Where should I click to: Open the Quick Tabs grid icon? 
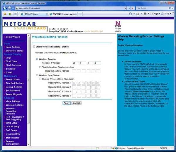pyautogui.click(x=16, y=14)
